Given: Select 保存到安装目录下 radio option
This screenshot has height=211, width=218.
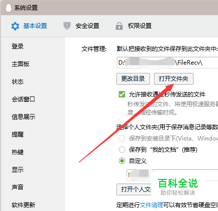Looking at the screenshot, I should 122,138.
